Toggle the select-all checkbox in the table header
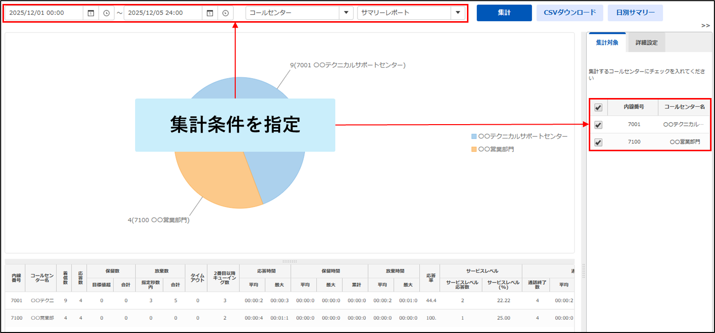 click(x=598, y=107)
